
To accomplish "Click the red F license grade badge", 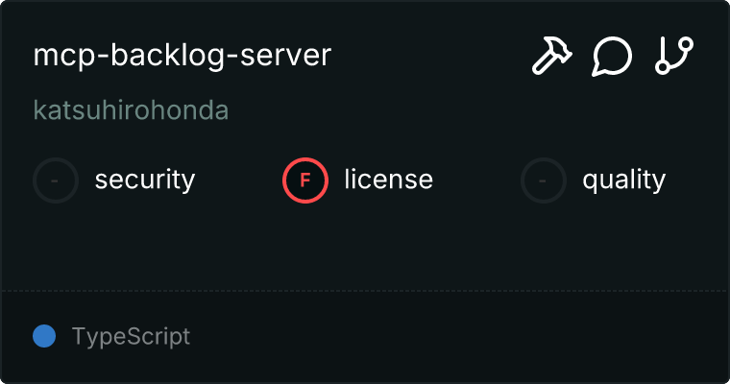I will (x=305, y=180).
